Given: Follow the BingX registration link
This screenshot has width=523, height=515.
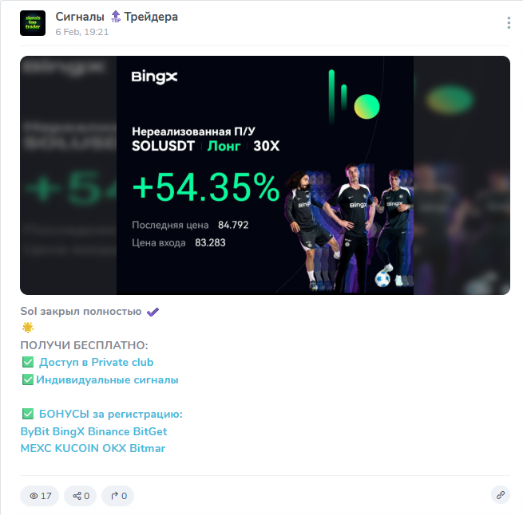Looking at the screenshot, I should pos(69,431).
